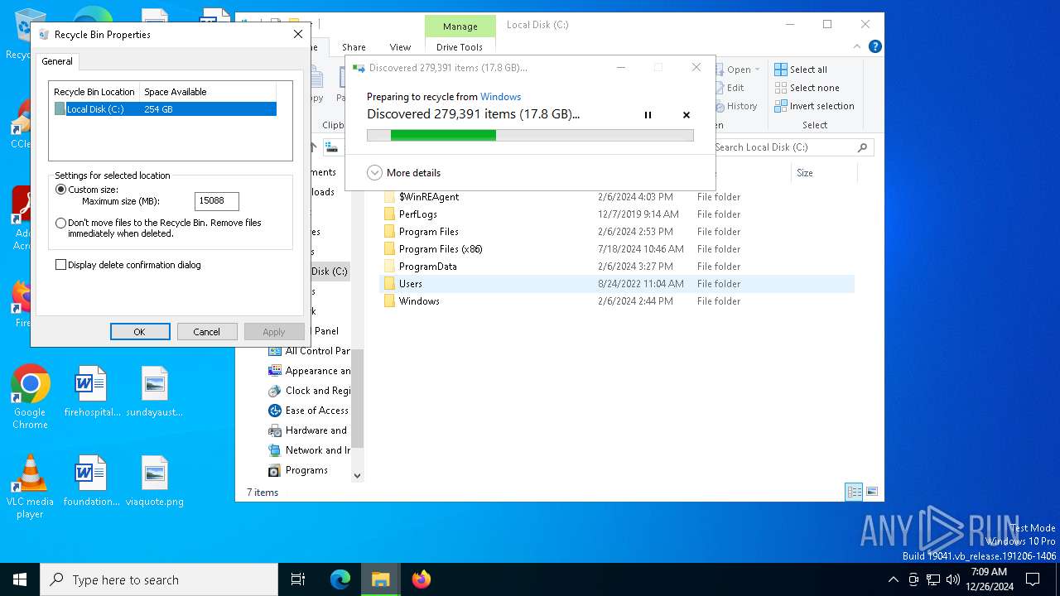The width and height of the screenshot is (1060, 596).
Task: Select Don't move files to Recycle Bin option
Action: [x=60, y=223]
